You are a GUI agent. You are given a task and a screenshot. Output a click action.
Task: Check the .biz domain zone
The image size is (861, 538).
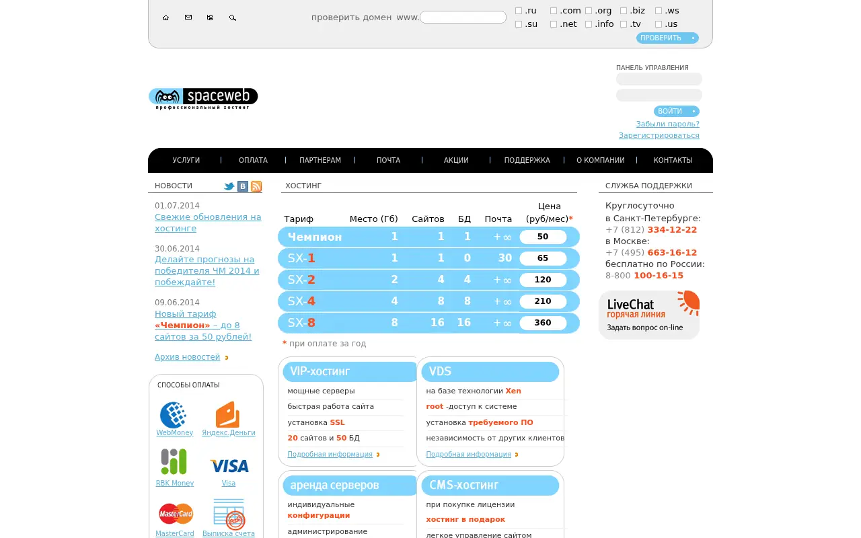(624, 11)
